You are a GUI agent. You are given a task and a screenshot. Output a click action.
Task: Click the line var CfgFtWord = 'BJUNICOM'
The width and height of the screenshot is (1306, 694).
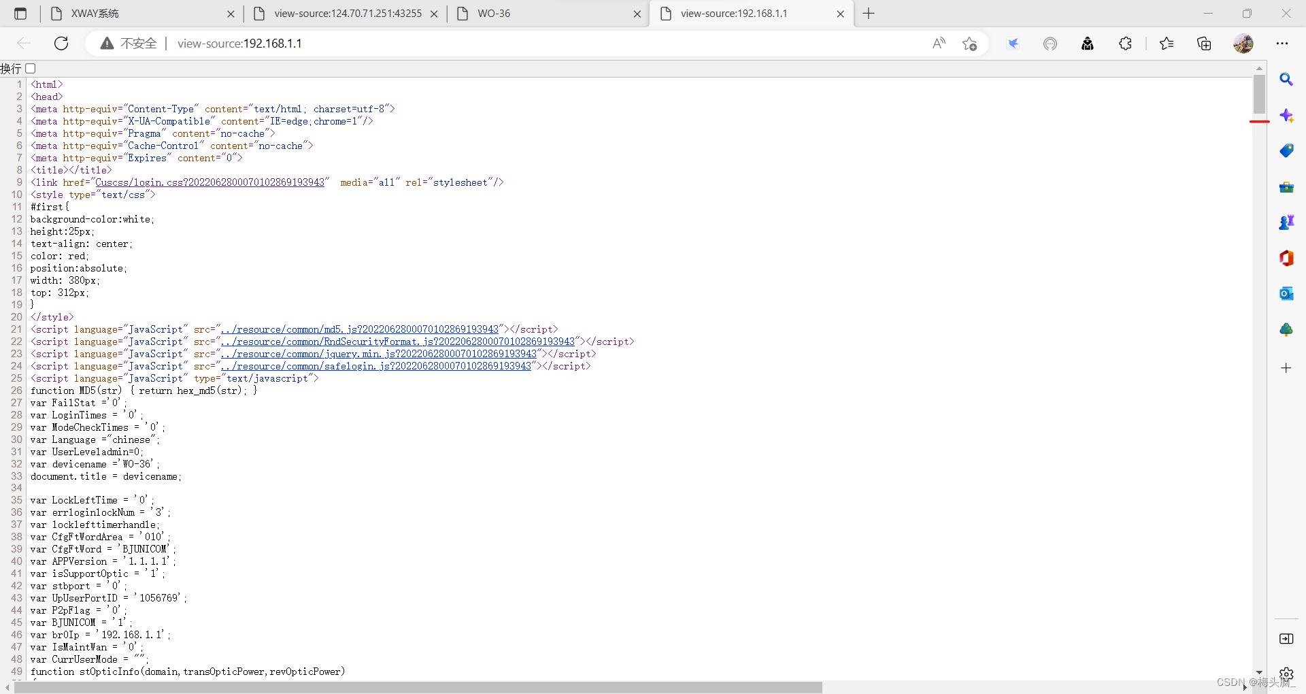[x=103, y=549]
